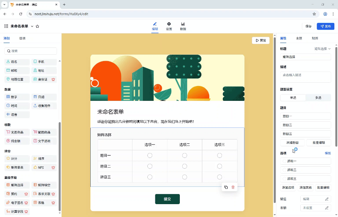This screenshot has height=217, width=338.
Task: Switch to the 主题 tab
Action: click(x=299, y=38)
